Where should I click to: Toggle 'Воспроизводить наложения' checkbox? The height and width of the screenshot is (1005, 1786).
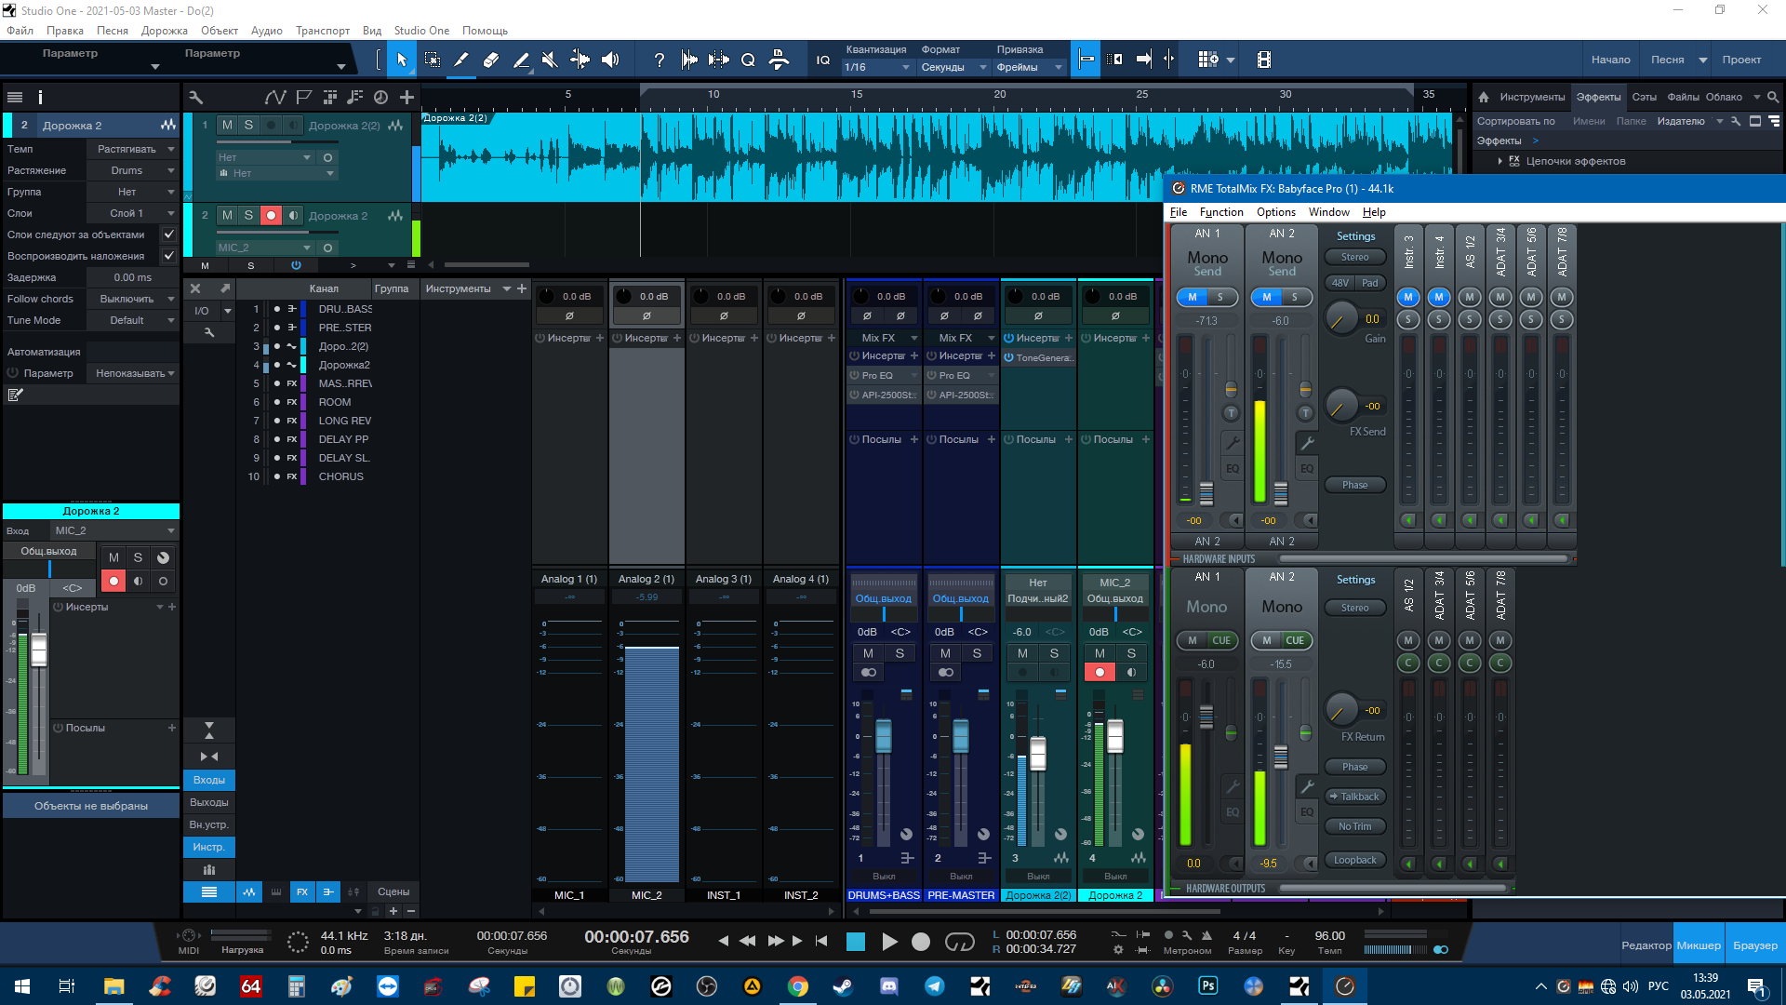168,256
